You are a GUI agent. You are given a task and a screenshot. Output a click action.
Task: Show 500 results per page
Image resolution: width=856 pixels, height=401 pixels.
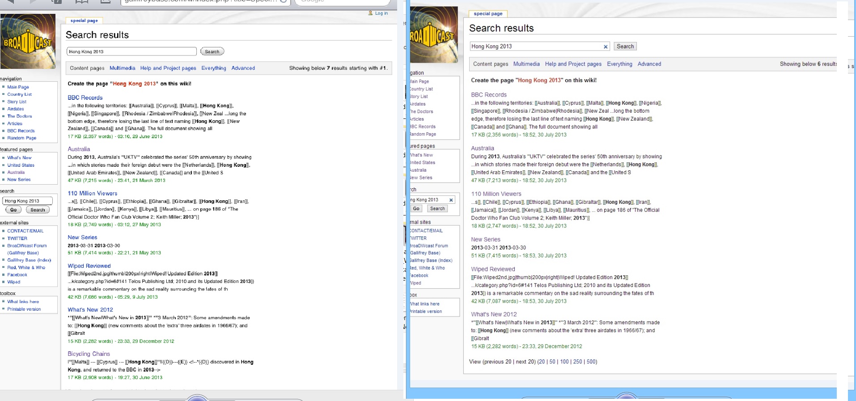(x=591, y=362)
